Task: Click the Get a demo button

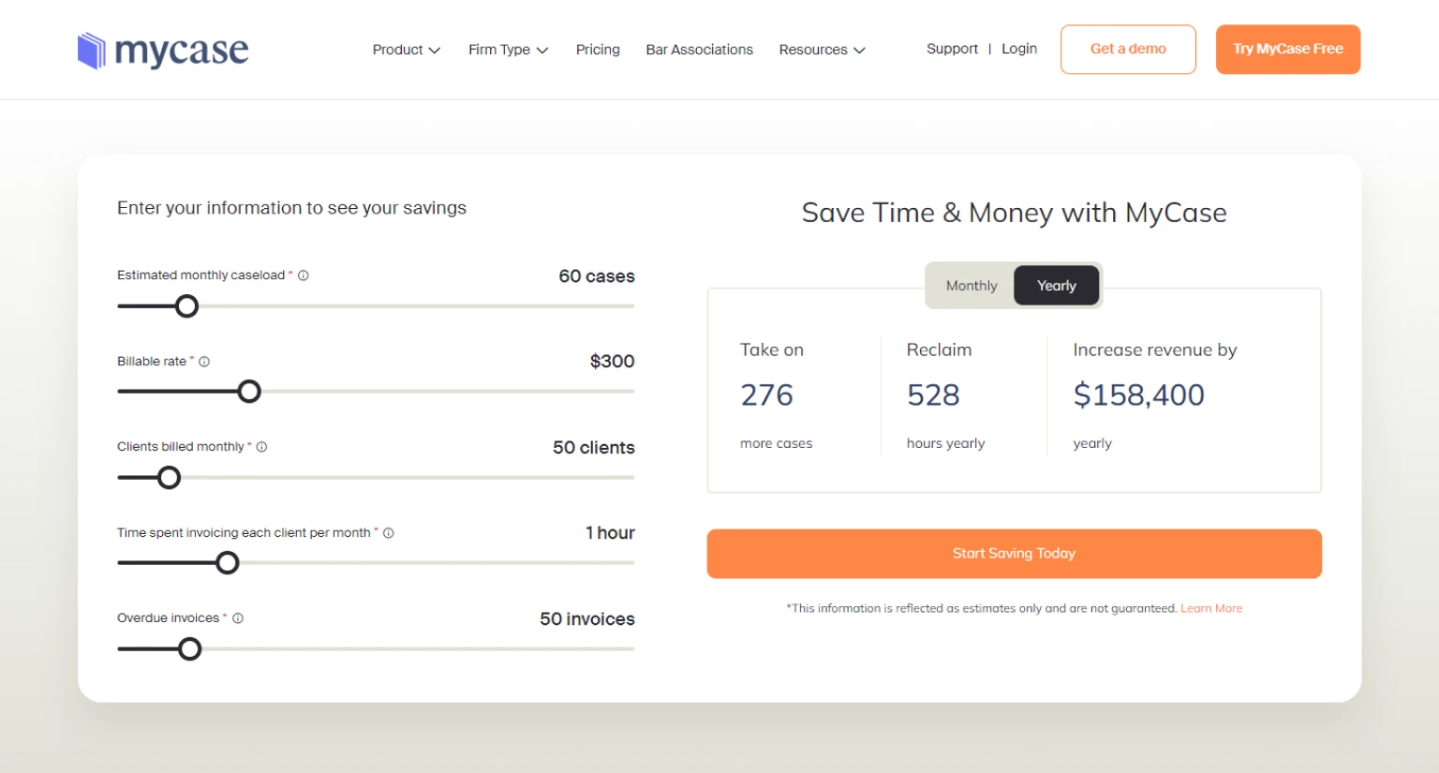Action: tap(1128, 50)
